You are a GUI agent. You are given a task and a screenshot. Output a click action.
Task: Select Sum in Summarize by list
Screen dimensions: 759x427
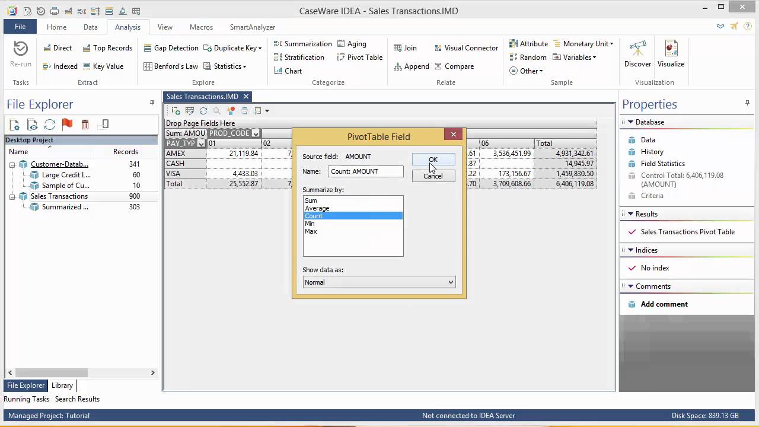coord(353,200)
